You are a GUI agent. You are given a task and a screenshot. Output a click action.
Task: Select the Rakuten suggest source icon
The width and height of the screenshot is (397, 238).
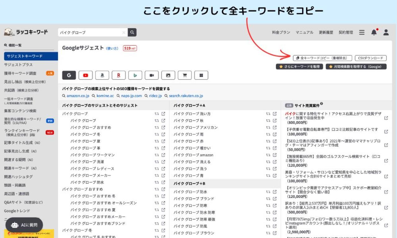pyautogui.click(x=119, y=75)
